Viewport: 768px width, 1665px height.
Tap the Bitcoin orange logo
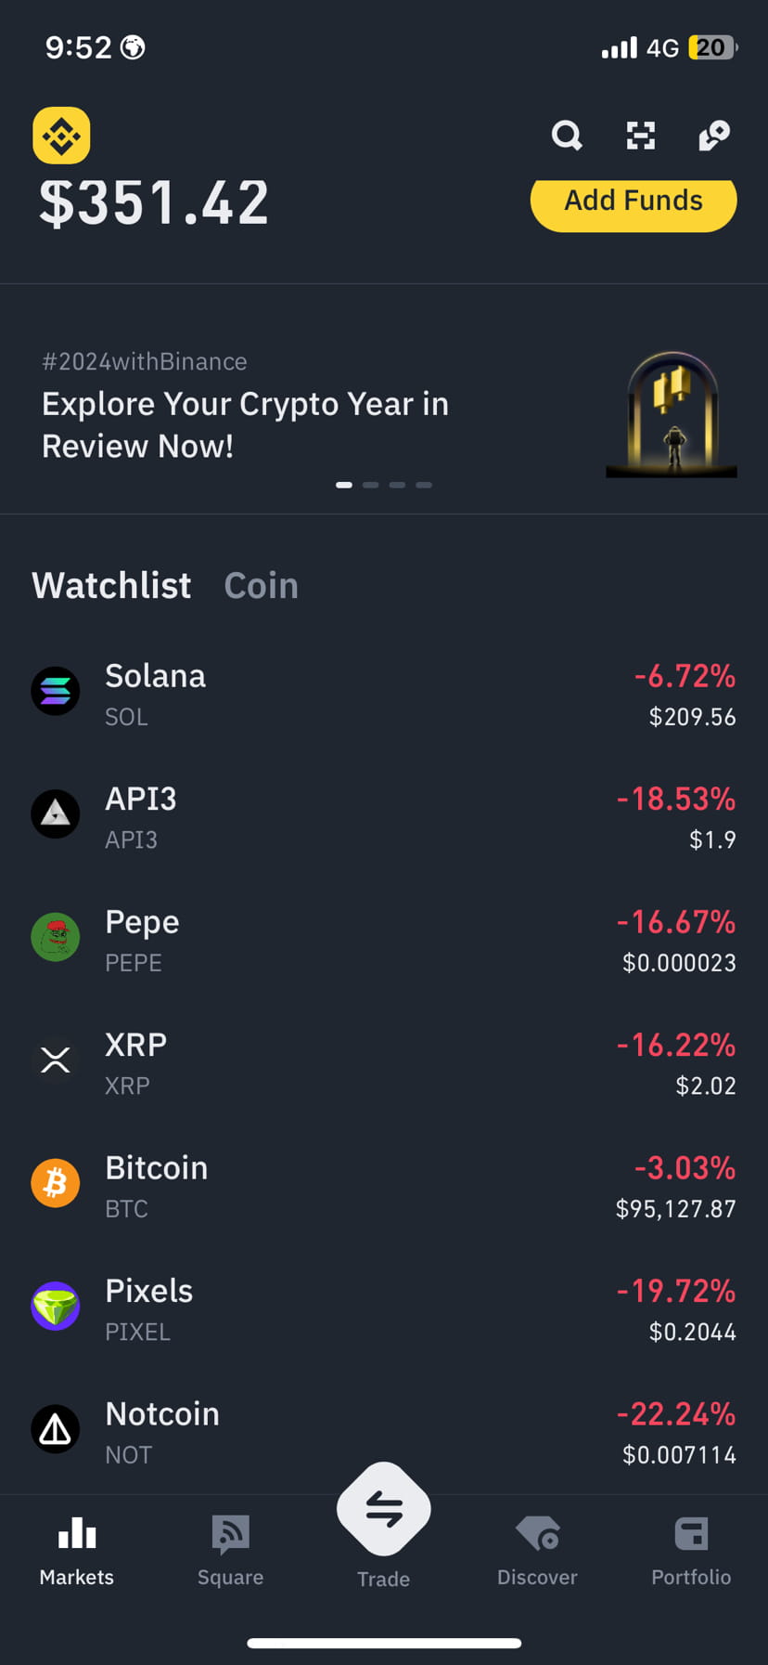[56, 1183]
